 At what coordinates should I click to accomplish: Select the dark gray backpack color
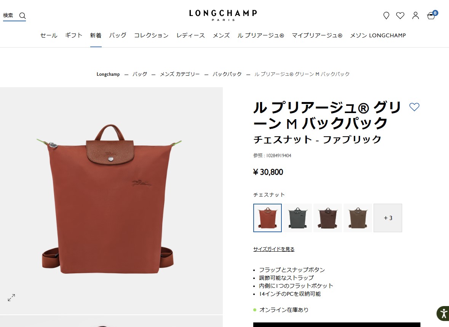pyautogui.click(x=298, y=218)
